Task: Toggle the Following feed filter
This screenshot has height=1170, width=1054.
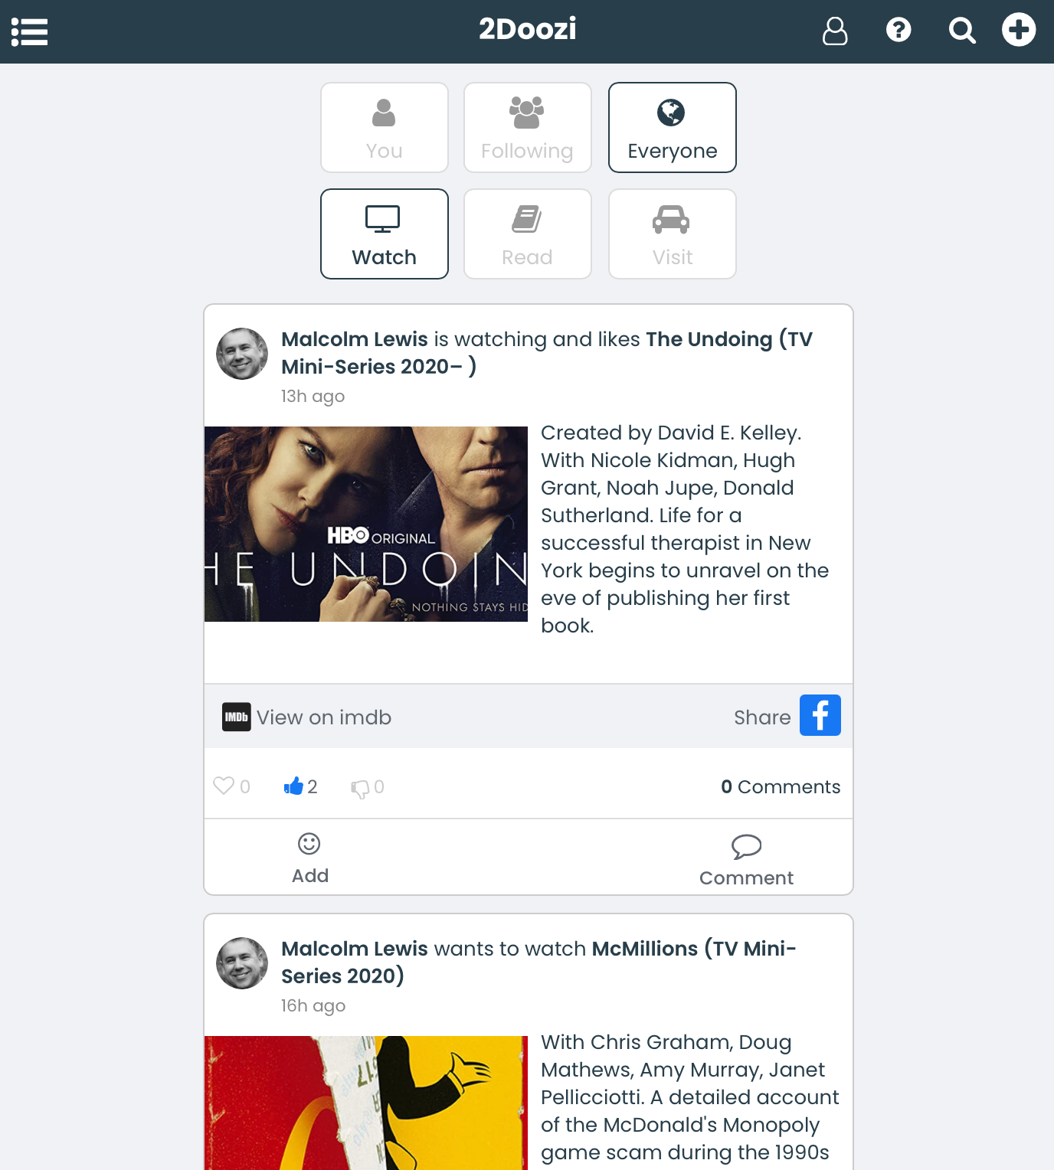Action: tap(528, 128)
